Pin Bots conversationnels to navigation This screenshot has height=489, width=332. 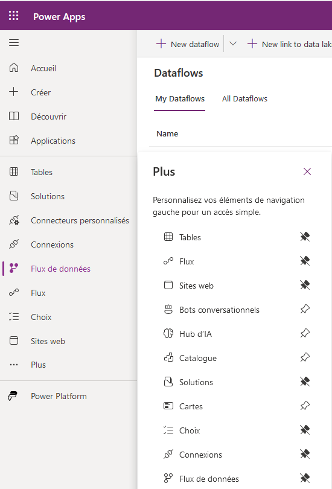305,309
